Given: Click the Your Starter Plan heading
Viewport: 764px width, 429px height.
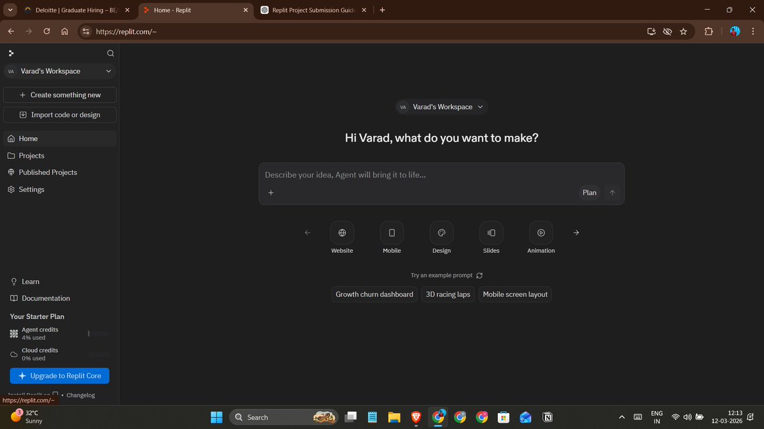Looking at the screenshot, I should point(37,317).
